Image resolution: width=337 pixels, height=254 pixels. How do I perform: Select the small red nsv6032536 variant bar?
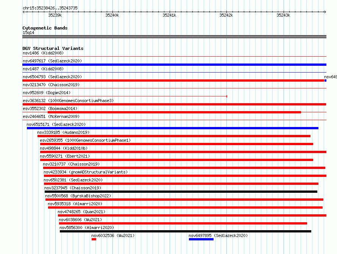click(x=94, y=239)
